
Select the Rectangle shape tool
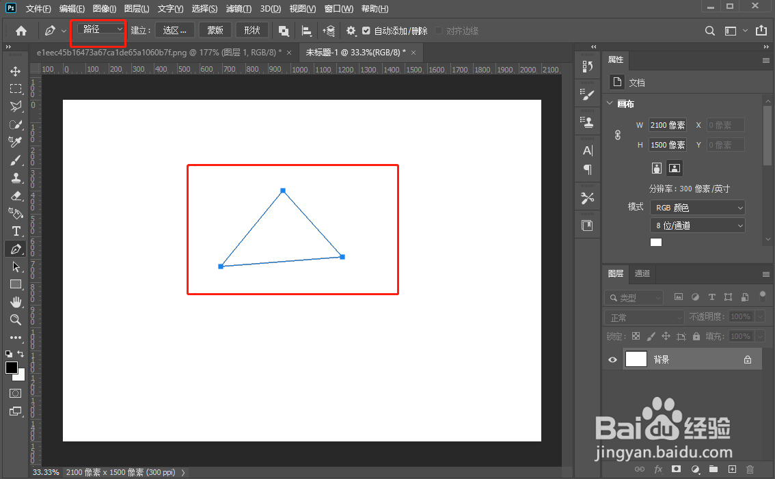15,284
